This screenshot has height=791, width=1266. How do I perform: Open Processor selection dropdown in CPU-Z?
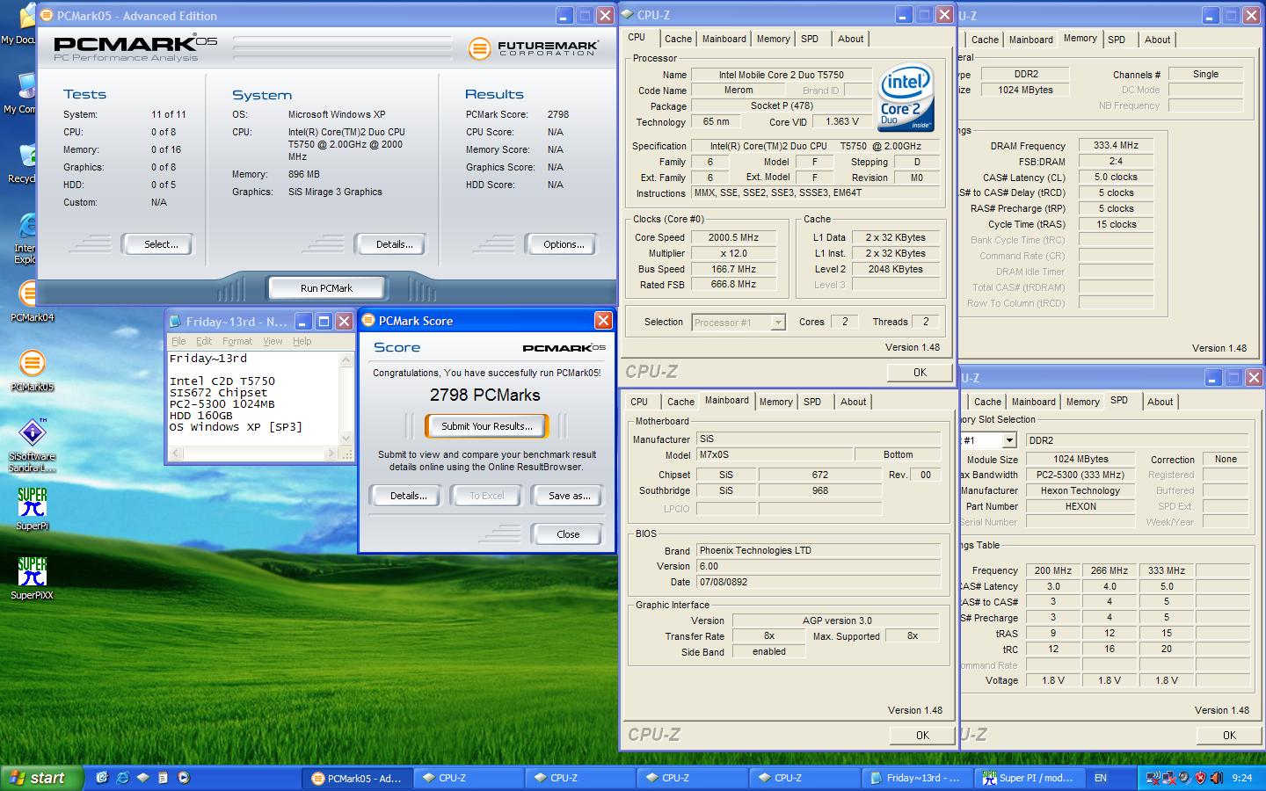point(777,323)
